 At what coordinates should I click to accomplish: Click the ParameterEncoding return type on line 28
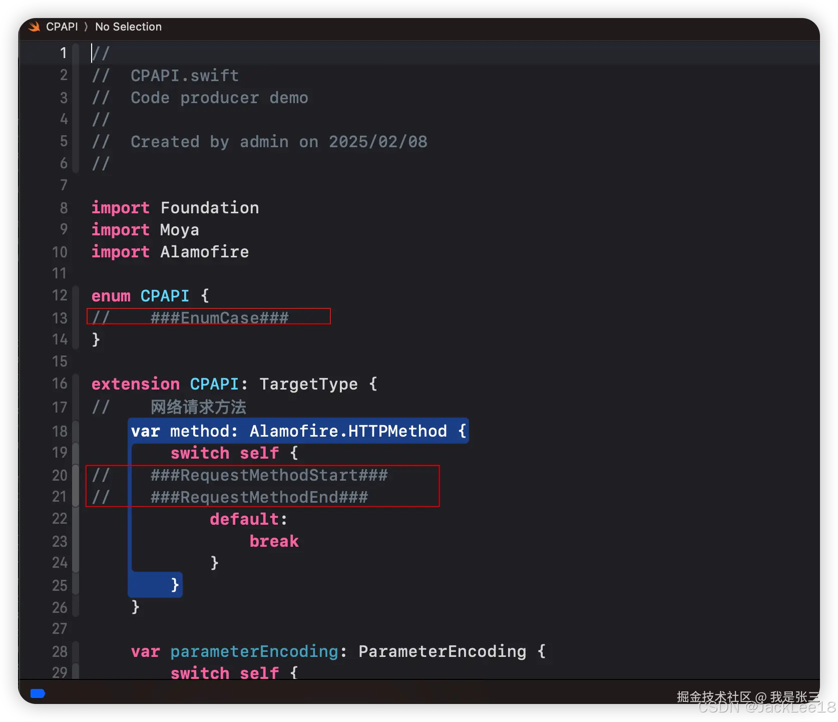[443, 651]
